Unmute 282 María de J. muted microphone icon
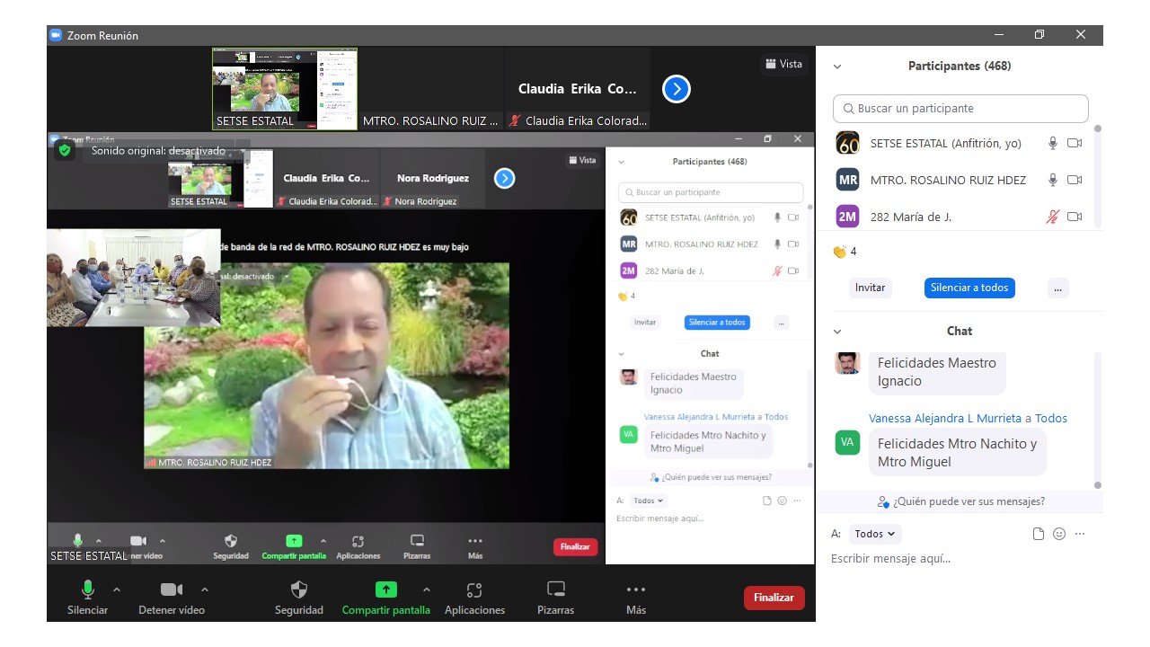 pos(1053,217)
